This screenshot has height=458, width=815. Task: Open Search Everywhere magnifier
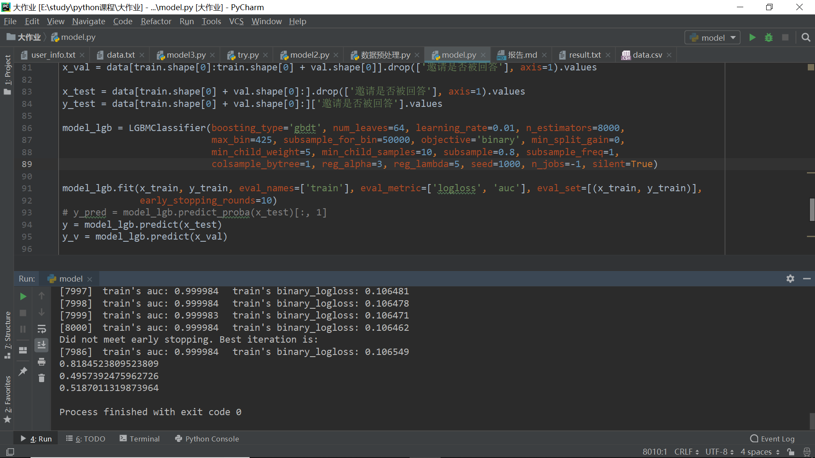(x=806, y=37)
